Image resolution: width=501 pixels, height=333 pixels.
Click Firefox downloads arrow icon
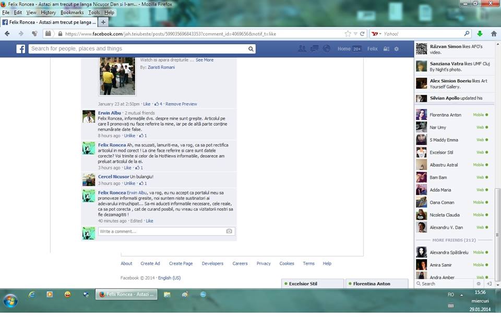click(x=480, y=34)
